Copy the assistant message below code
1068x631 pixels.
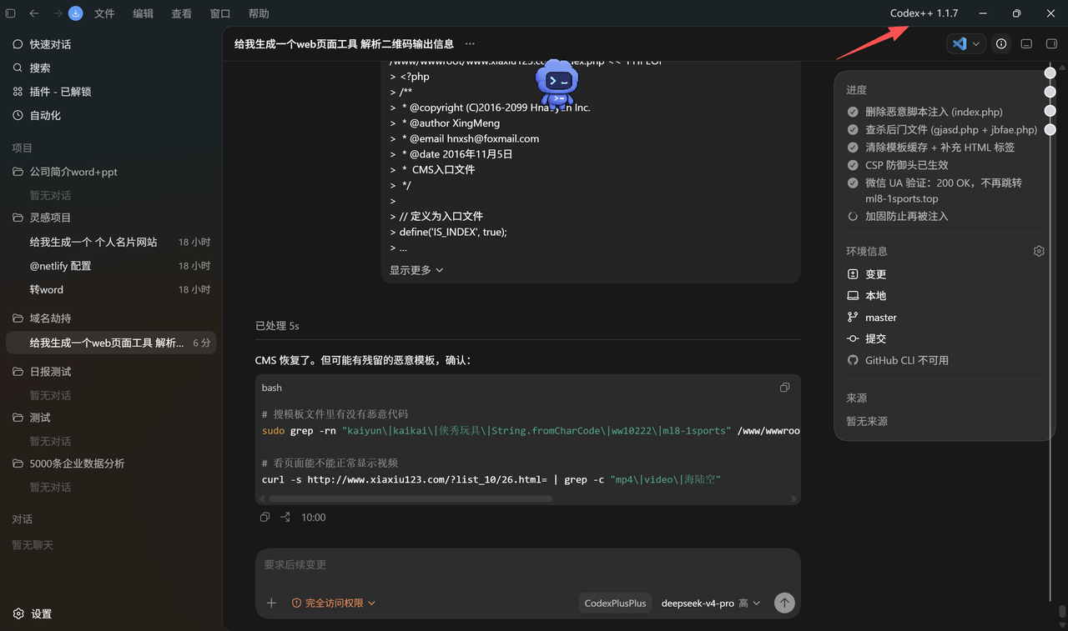264,518
